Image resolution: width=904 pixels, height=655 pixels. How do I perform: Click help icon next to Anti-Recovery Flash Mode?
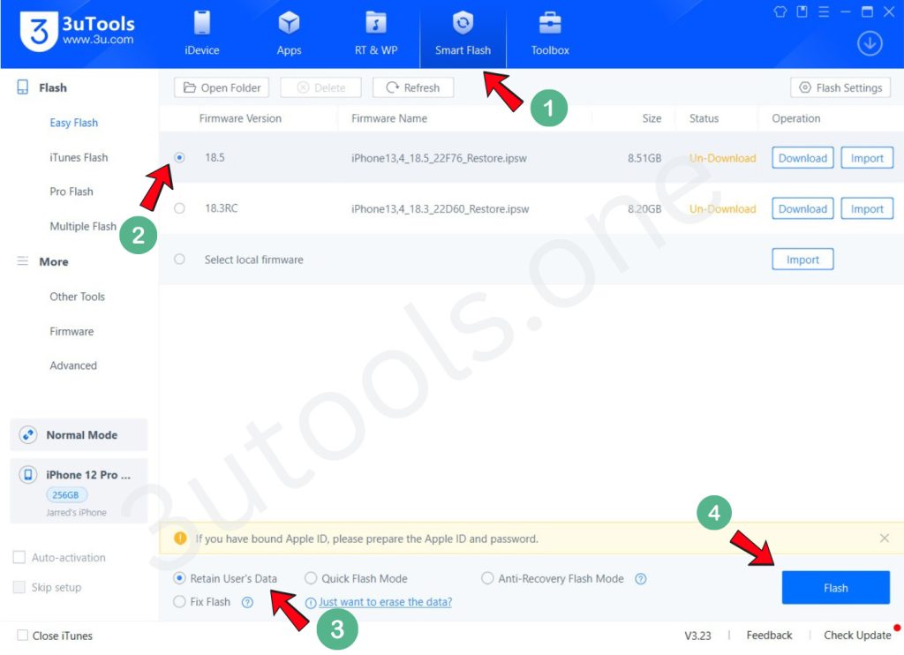pos(641,579)
